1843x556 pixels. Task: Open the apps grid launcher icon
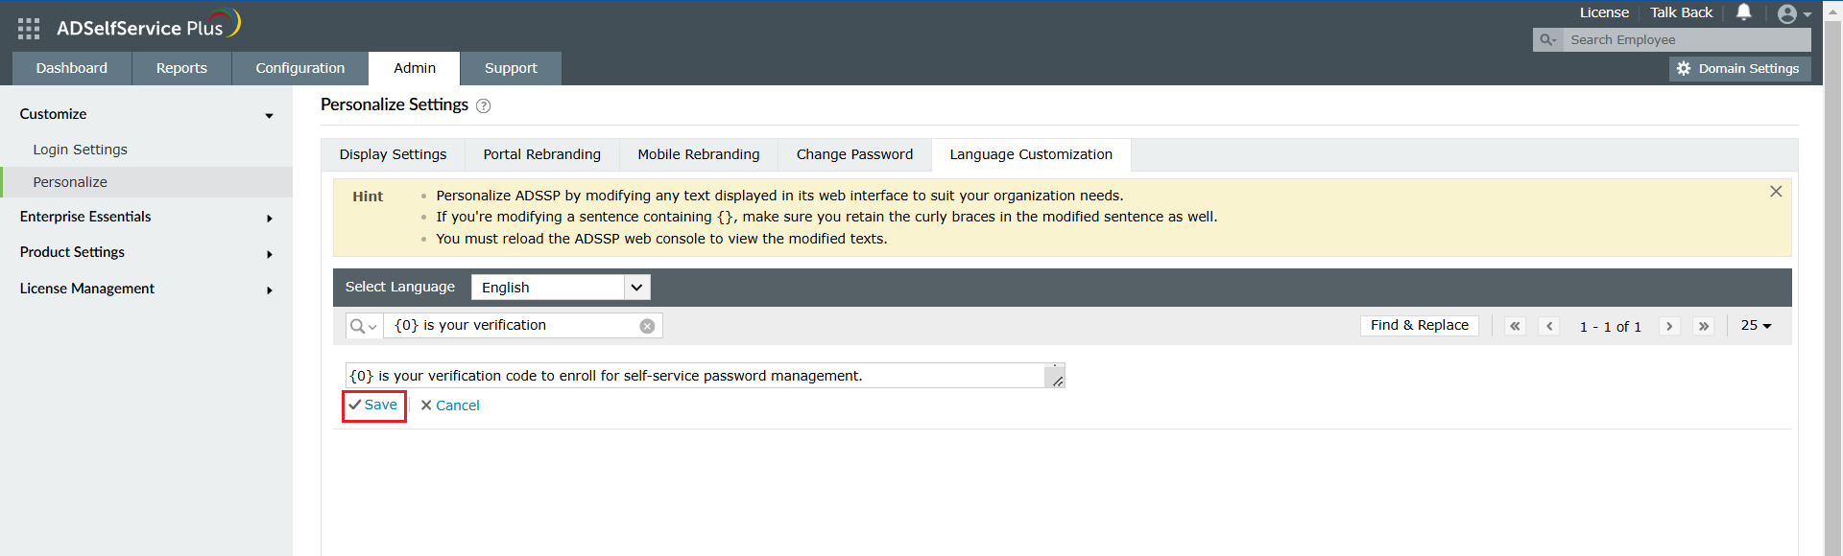click(x=29, y=29)
